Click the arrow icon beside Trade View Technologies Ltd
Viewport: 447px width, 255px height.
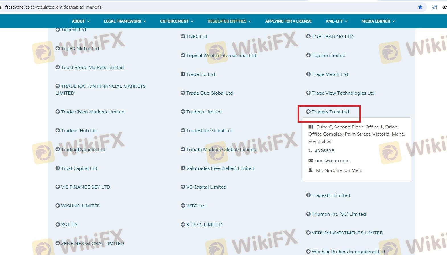(308, 93)
